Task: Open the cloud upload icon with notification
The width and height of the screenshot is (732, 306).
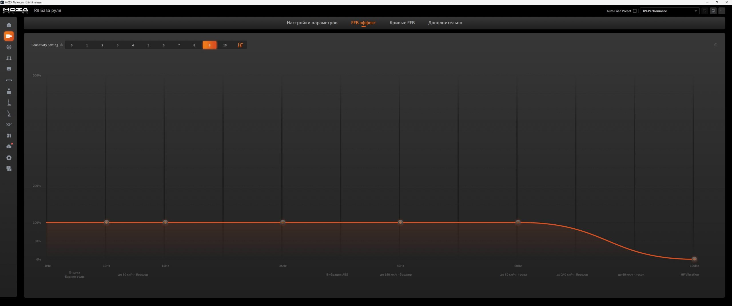Action: (x=9, y=146)
